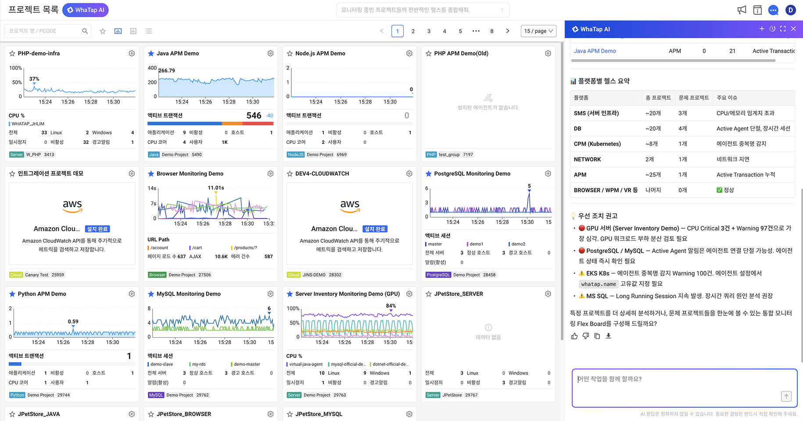Favorite the JPetStore_SERVER project
Screen dimensions: 803x421
[x=428, y=294]
